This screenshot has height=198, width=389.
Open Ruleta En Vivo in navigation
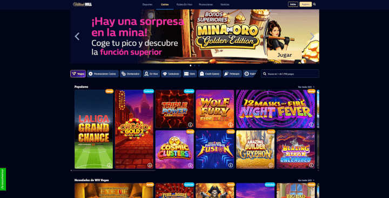pos(184,4)
